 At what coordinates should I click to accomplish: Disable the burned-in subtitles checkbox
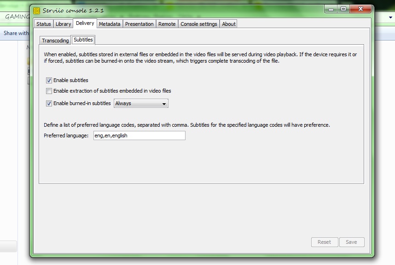[49, 104]
